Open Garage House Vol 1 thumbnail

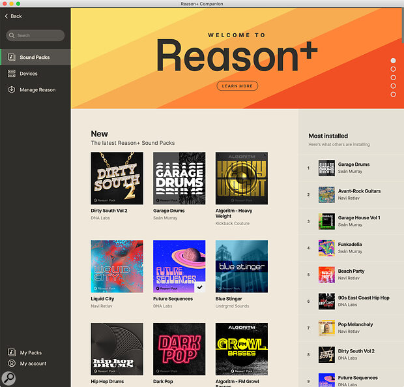coord(326,221)
